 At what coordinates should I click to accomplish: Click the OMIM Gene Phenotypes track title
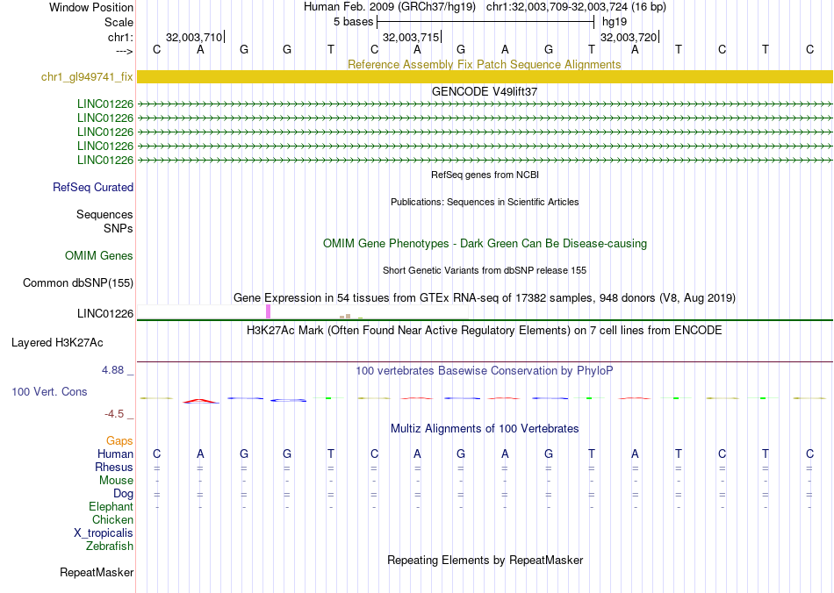[x=485, y=243]
